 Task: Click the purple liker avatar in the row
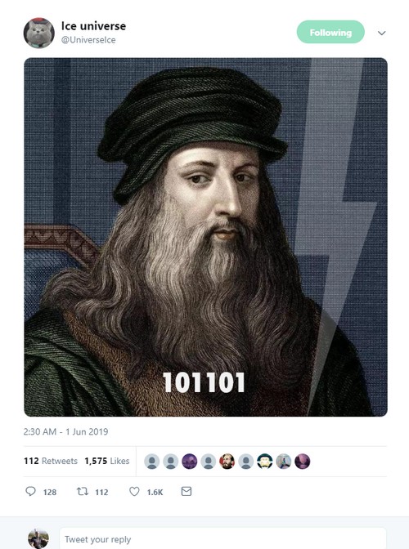[189, 461]
